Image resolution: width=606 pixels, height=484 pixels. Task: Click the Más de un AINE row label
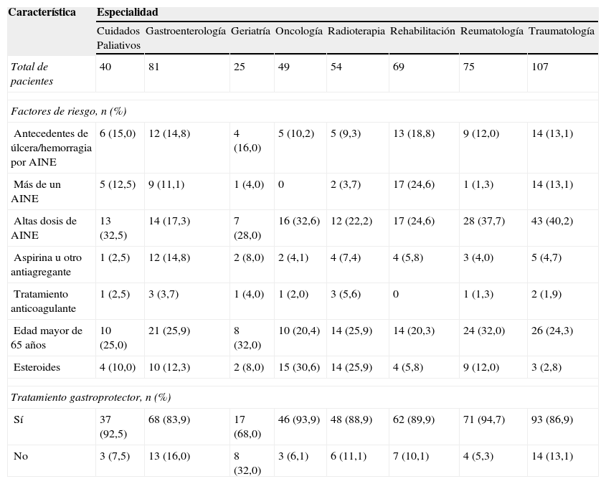37,191
